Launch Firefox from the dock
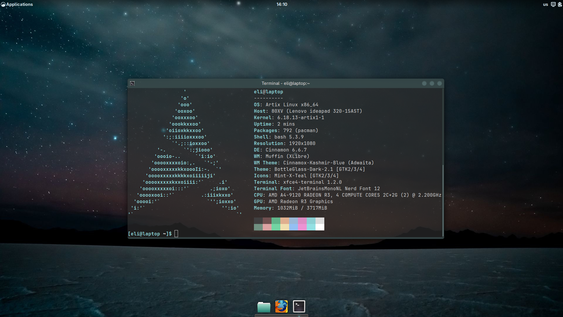This screenshot has height=317, width=563. click(281, 307)
